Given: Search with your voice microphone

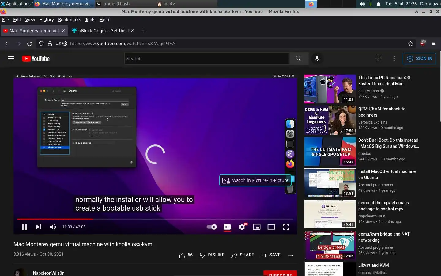Looking at the screenshot, I should tap(317, 59).
